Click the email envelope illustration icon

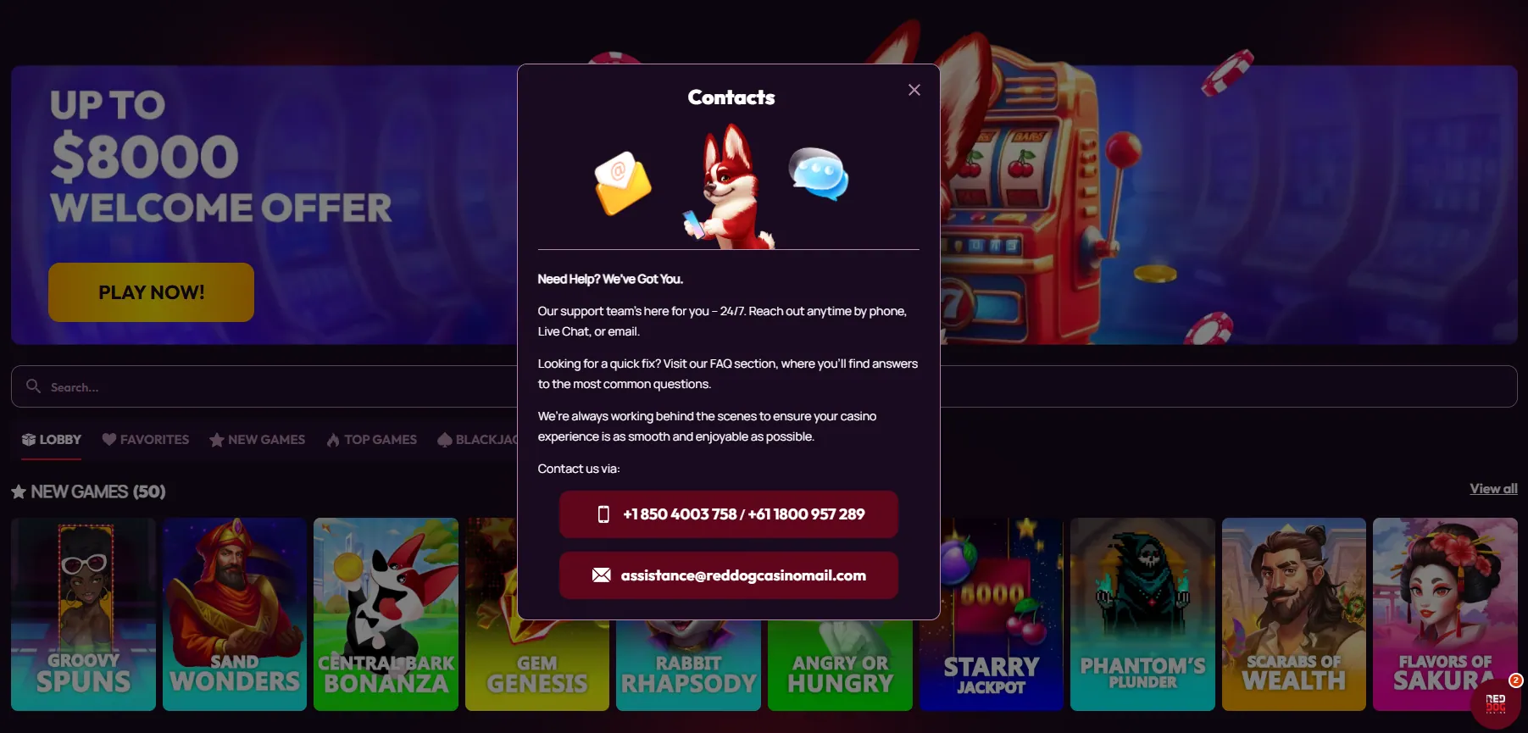point(623,183)
